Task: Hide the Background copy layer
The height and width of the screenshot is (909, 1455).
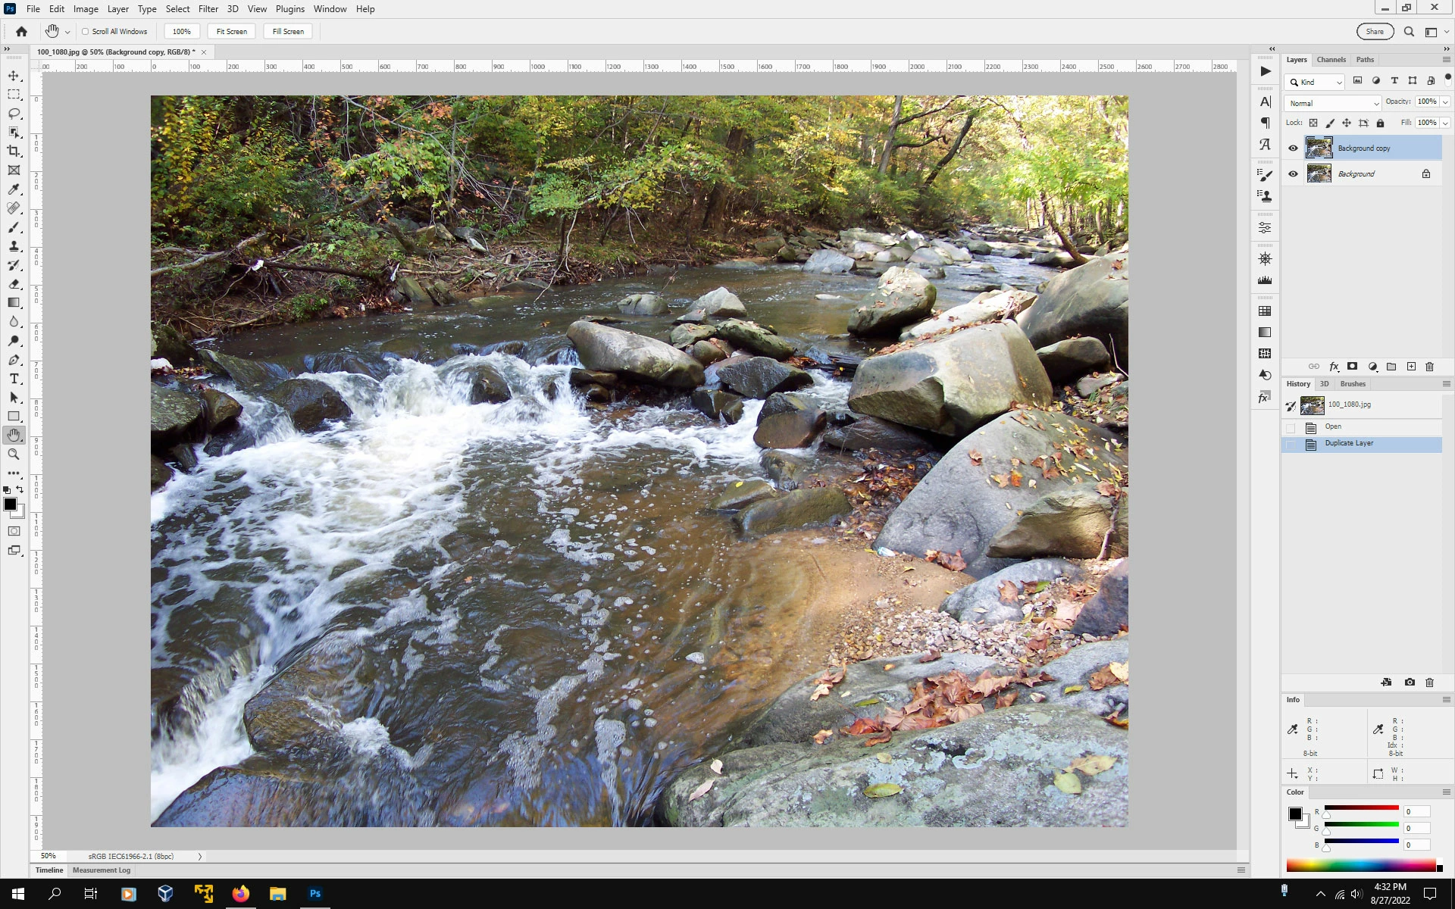Action: [1293, 148]
